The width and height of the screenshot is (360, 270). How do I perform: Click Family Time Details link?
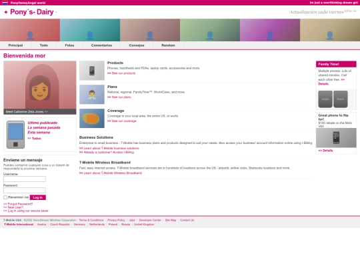click(323, 84)
